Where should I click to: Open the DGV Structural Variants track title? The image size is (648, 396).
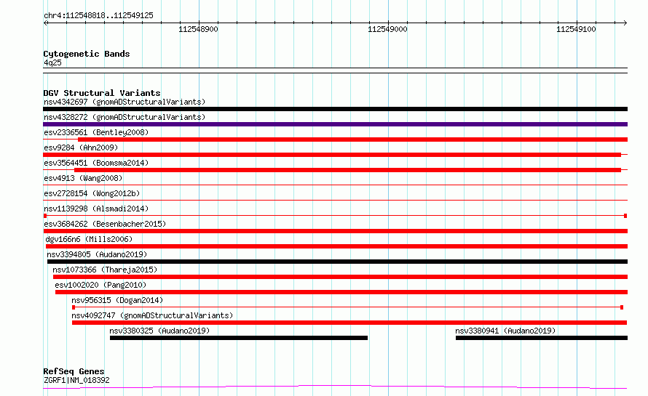point(102,93)
